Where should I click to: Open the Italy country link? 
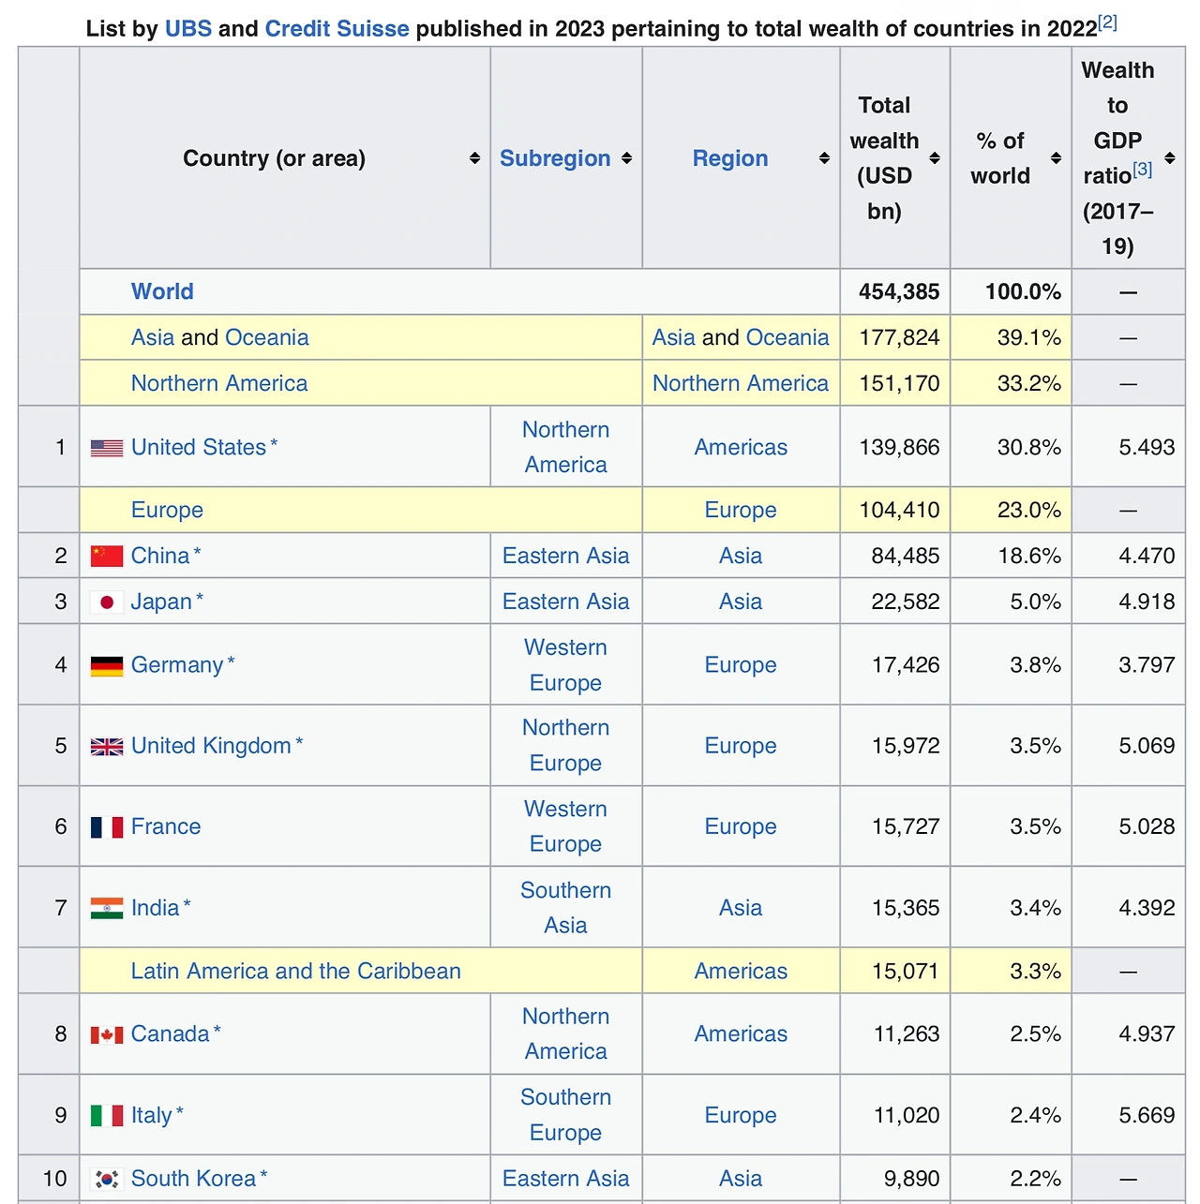151,1115
